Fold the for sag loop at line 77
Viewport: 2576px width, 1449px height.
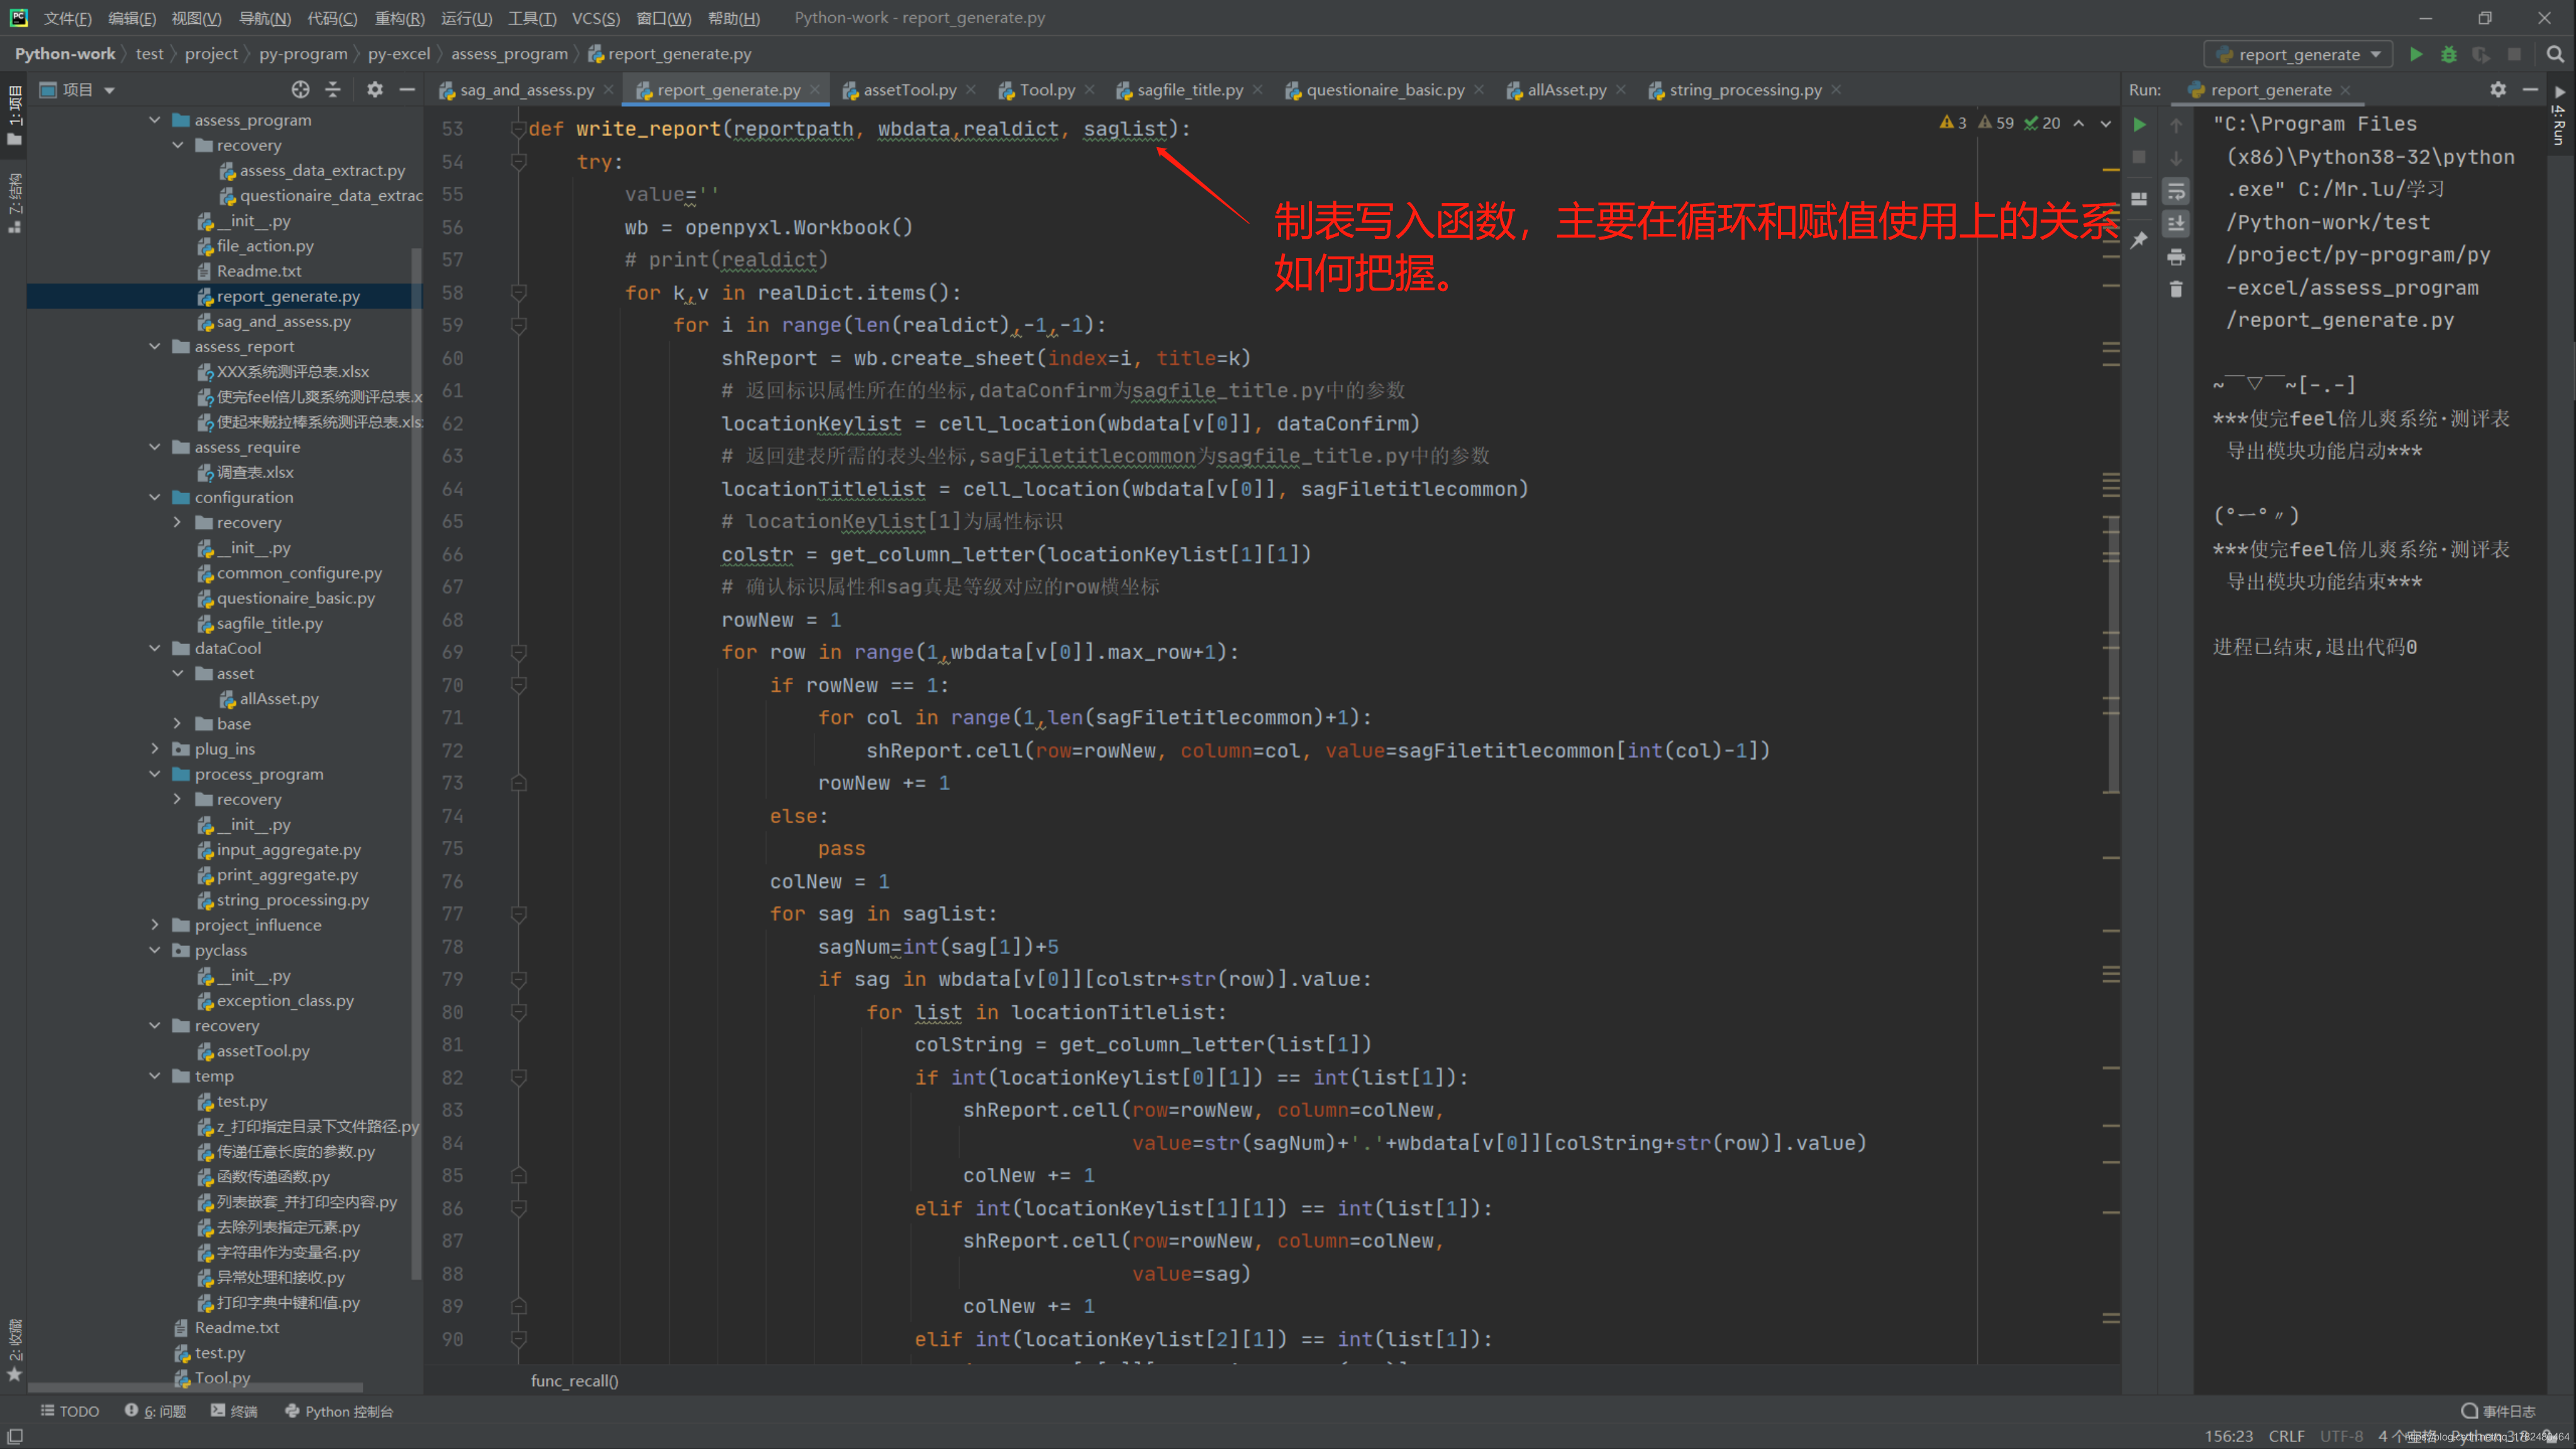tap(519, 914)
